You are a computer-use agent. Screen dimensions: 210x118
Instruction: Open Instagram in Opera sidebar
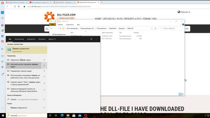click(2, 42)
